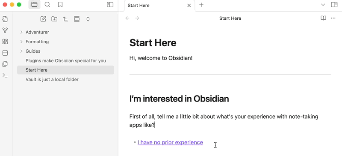Change the file sort order
Image resolution: width=342 pixels, height=156 pixels.
pos(65,19)
